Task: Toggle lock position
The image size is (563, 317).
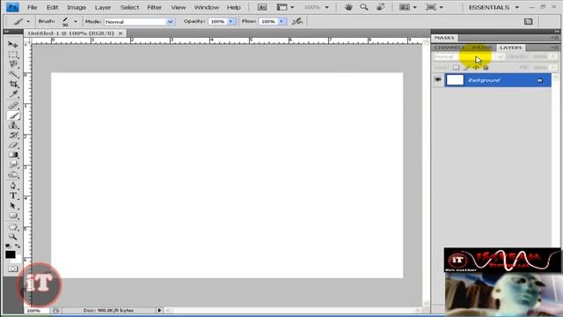Action: (x=476, y=67)
